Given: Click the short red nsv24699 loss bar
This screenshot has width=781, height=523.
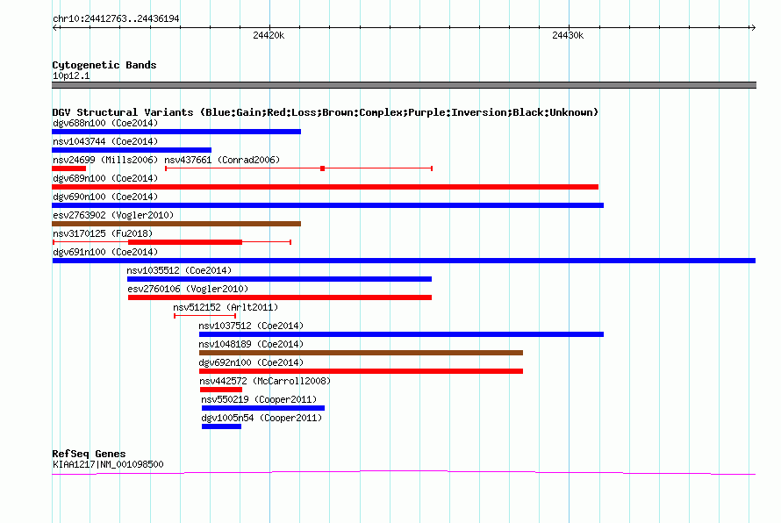Looking at the screenshot, I should coord(68,168).
